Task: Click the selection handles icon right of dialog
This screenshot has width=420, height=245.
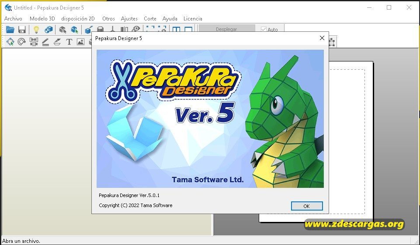Action: 332,42
